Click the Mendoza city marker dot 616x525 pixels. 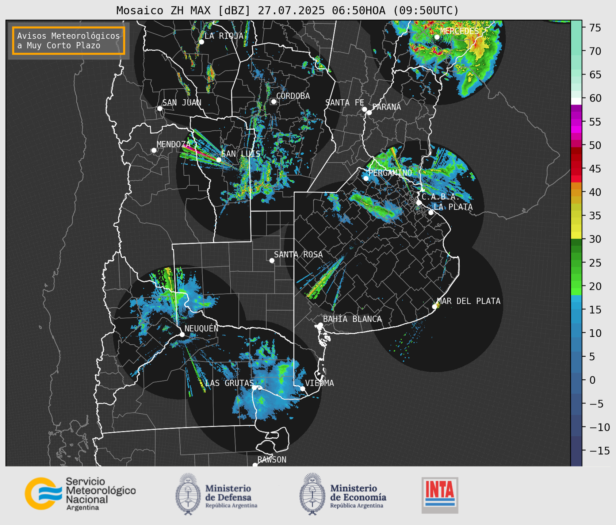(154, 150)
